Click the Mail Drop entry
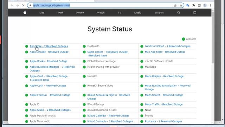Image resolution: width=225 pixels, height=127 pixels. click(x=150, y=67)
